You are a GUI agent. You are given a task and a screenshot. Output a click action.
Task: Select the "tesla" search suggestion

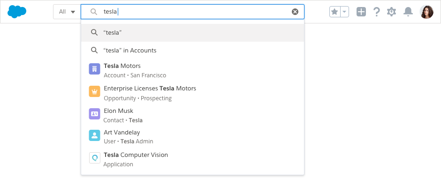click(x=193, y=33)
